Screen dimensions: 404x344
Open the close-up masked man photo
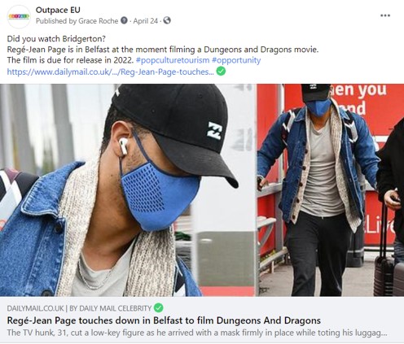tap(128, 190)
